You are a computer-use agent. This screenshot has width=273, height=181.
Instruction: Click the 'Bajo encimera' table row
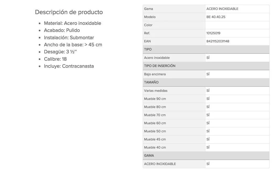[206, 74]
